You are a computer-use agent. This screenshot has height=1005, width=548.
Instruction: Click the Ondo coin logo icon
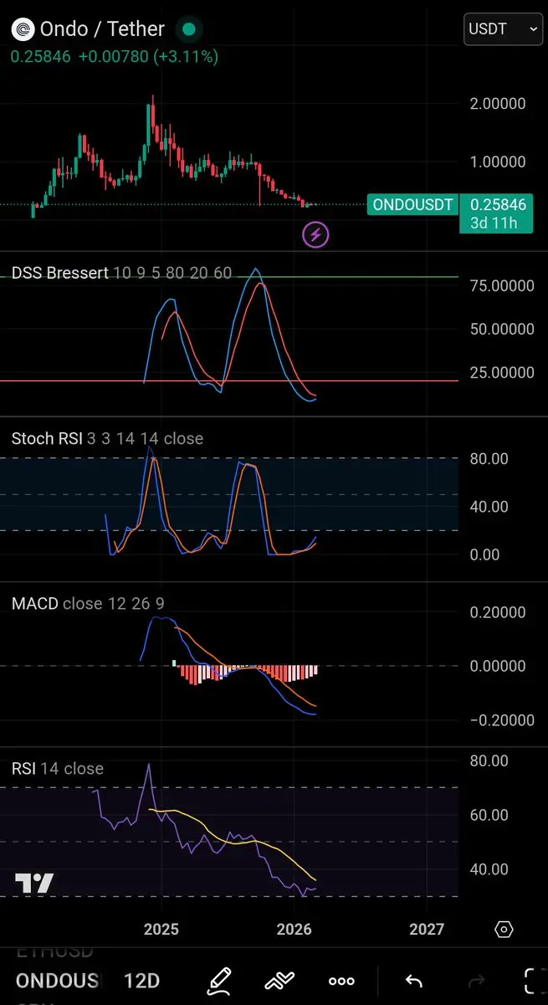24,30
